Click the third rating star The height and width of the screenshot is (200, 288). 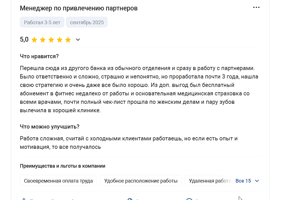tap(51, 40)
